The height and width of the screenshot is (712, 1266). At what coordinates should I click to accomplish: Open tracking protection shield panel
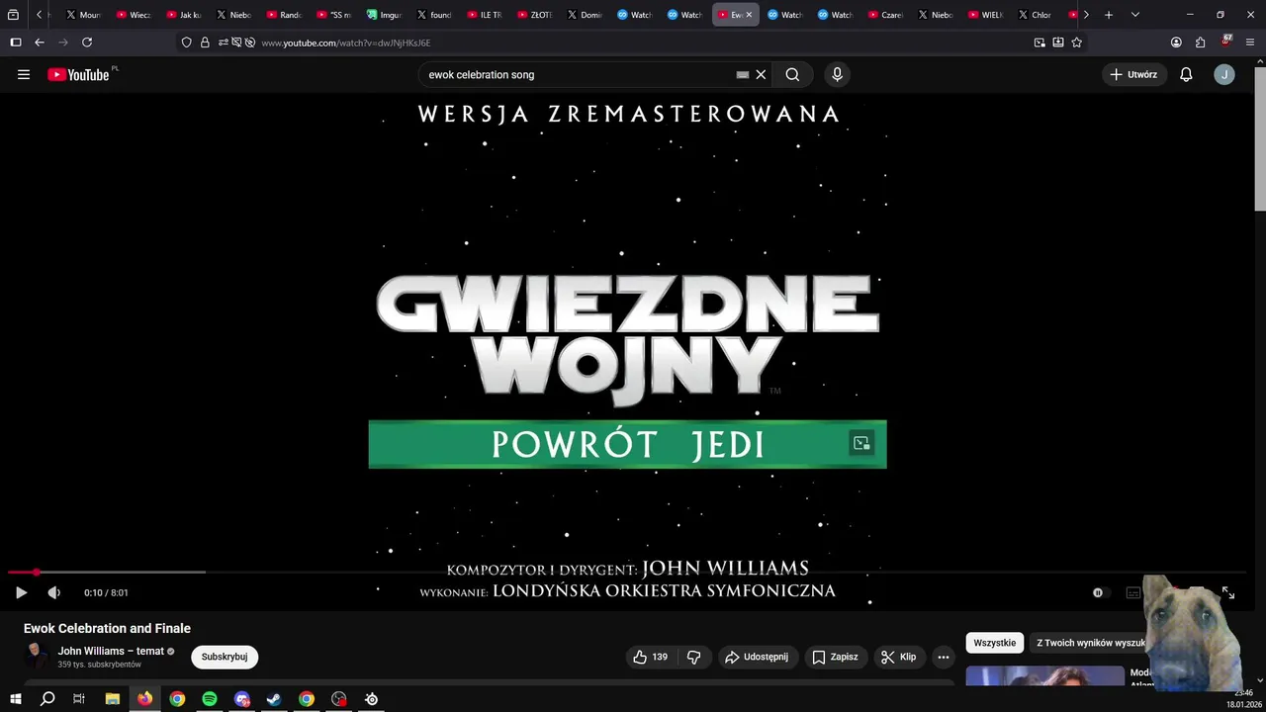coord(186,43)
